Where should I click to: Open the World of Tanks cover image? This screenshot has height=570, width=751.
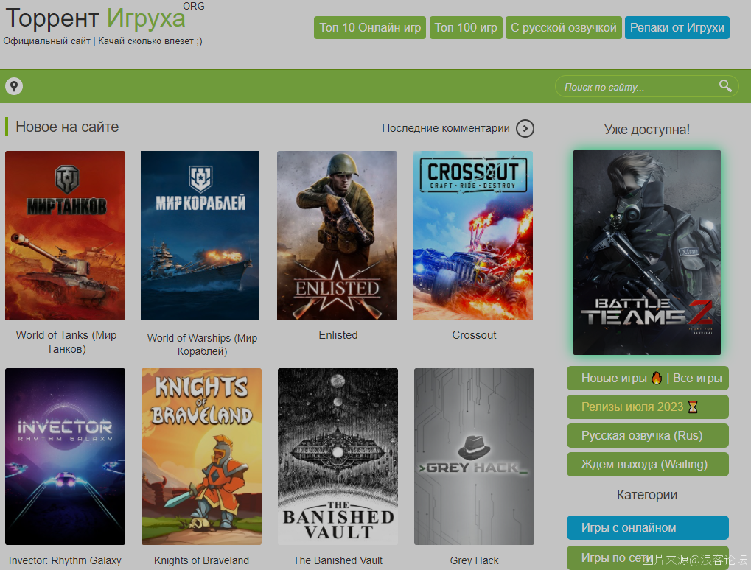(65, 236)
